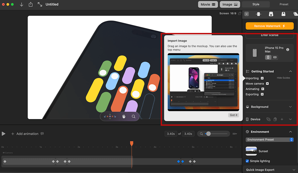Switch device to portrait orientation
Image resolution: width=298 pixels, height=173 pixels.
click(x=268, y=57)
